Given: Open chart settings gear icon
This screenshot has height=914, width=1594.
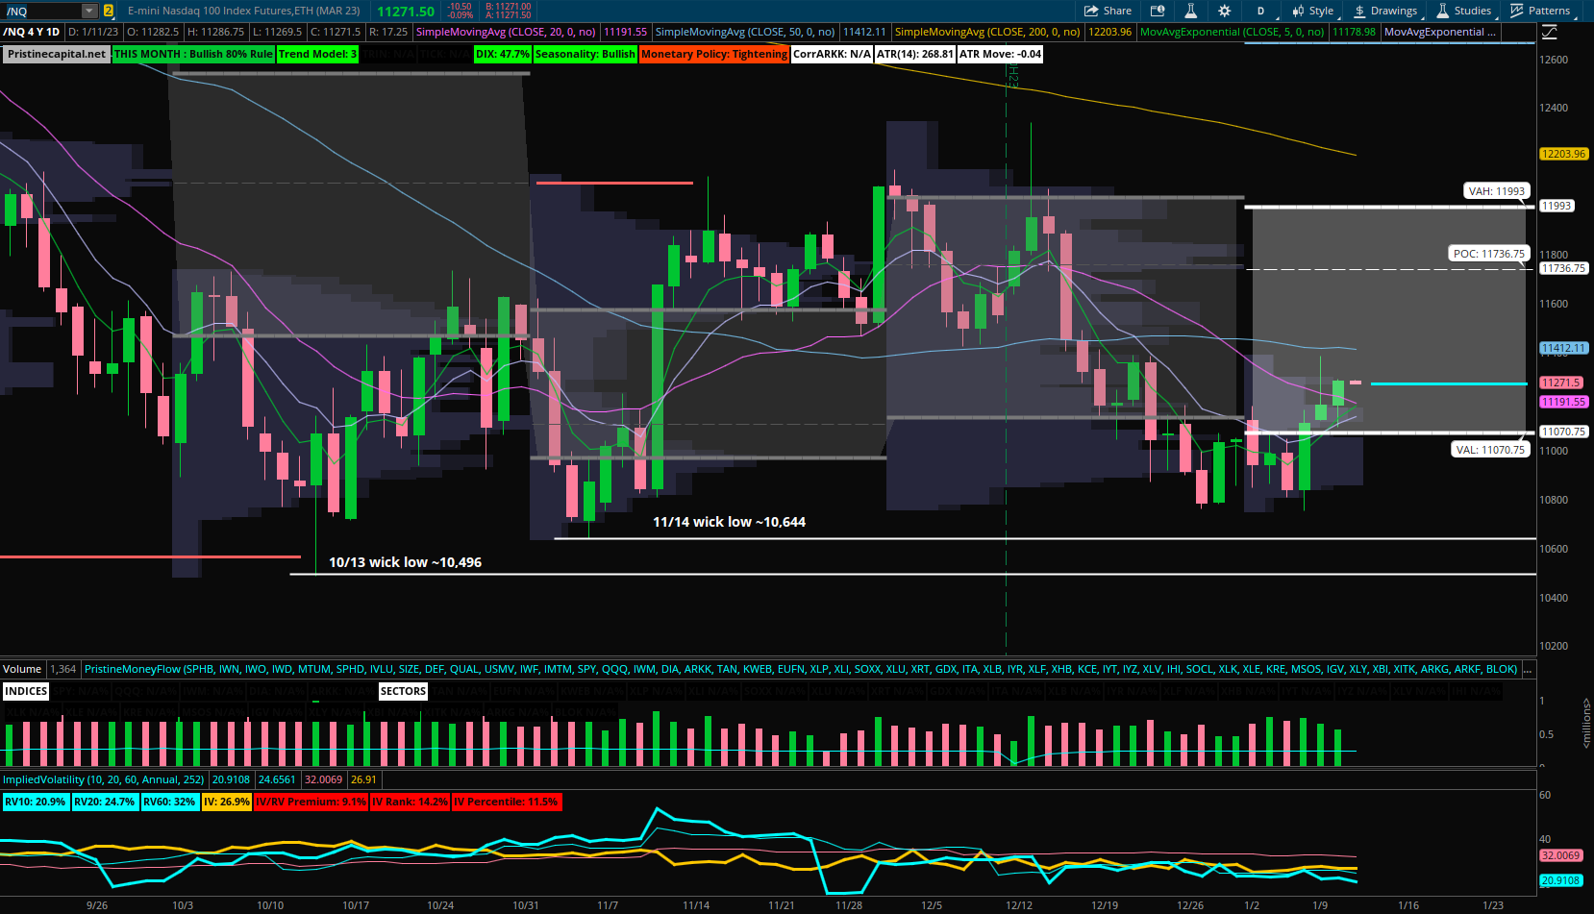Looking at the screenshot, I should click(x=1224, y=11).
